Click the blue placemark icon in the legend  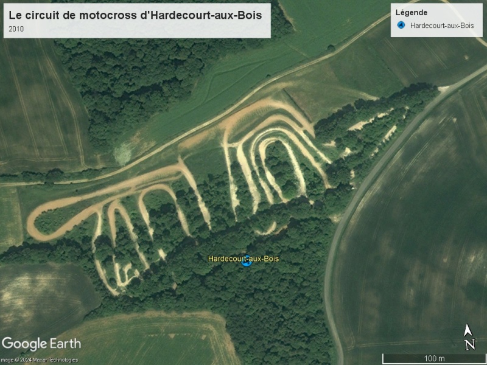(401, 25)
